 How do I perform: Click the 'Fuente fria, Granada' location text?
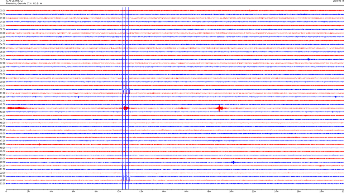click(x=16, y=4)
